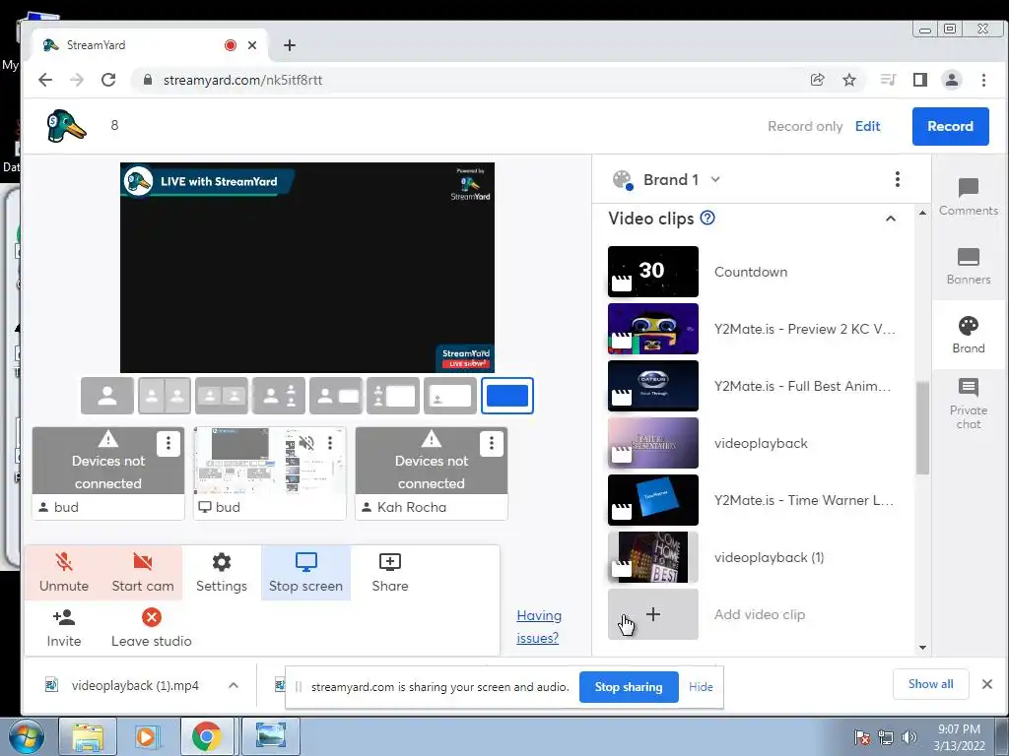
Task: Select the solo single-person layout
Action: tap(107, 396)
